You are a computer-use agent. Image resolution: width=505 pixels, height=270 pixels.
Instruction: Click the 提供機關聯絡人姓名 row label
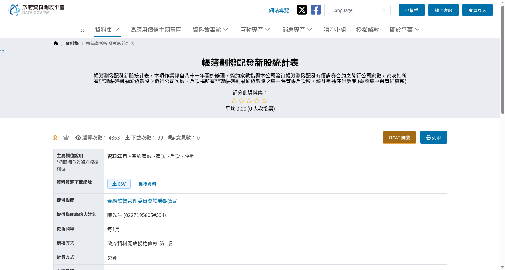point(77,215)
